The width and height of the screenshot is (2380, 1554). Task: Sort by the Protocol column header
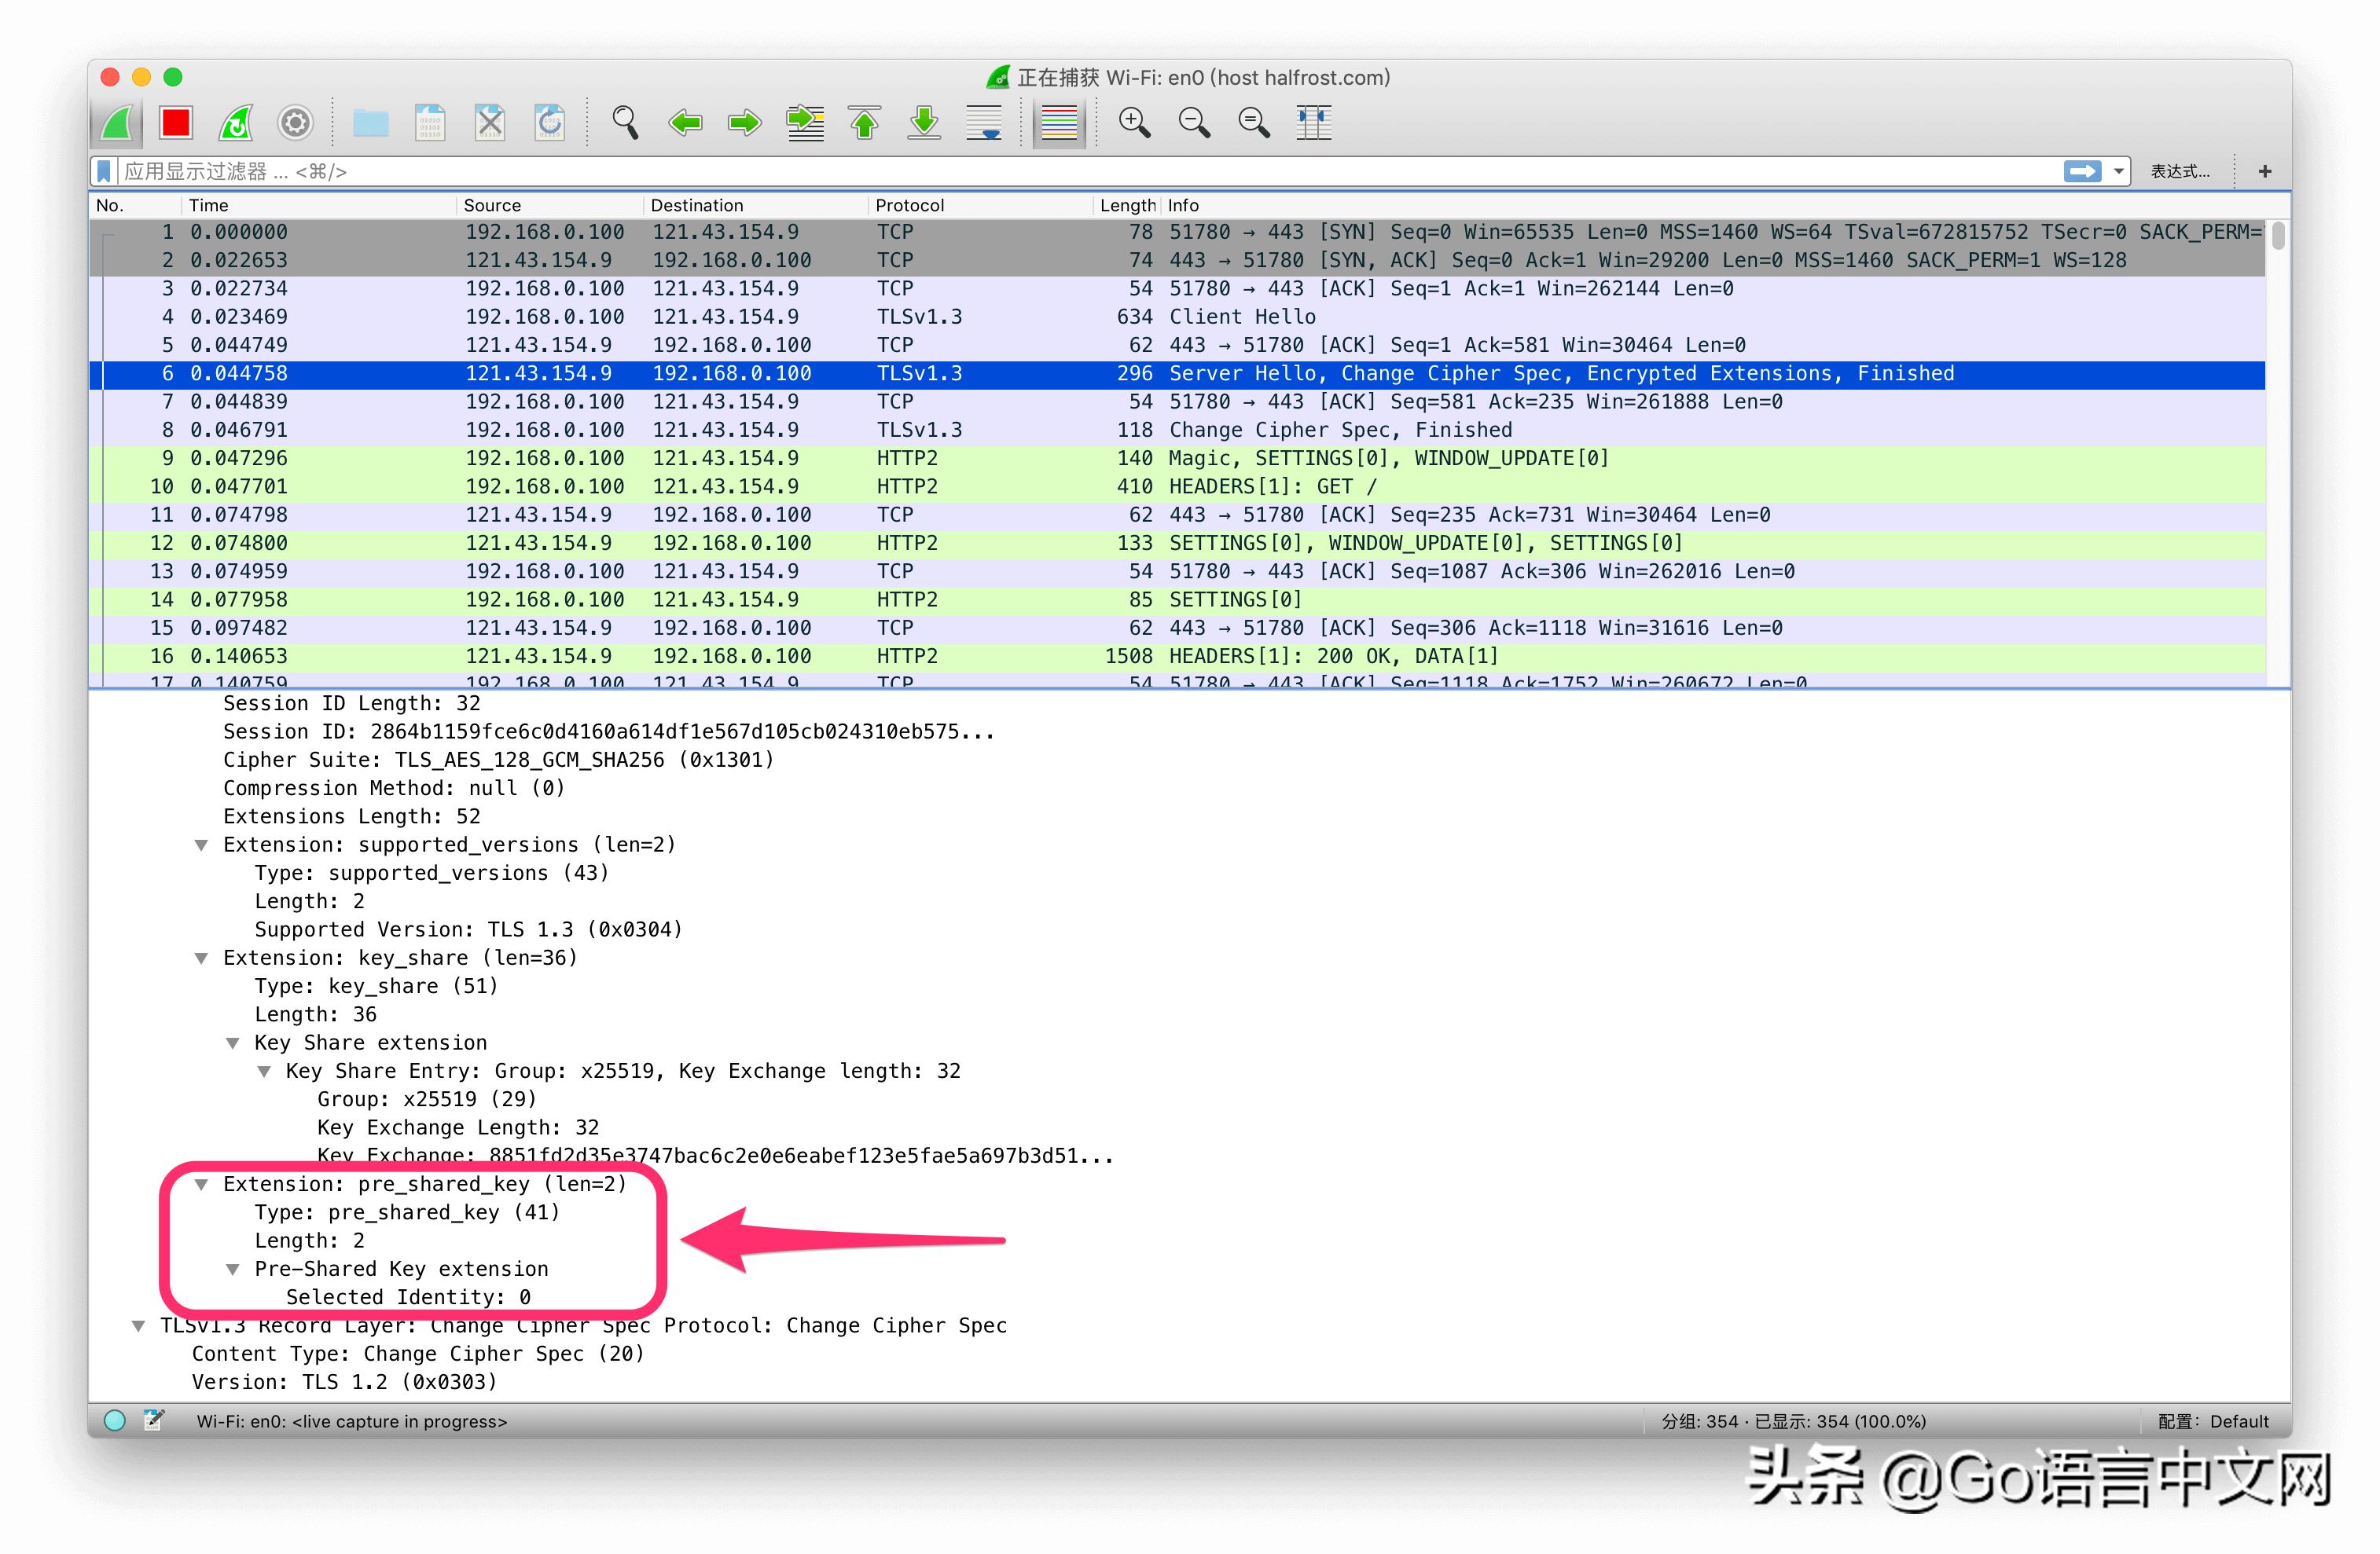coord(909,205)
